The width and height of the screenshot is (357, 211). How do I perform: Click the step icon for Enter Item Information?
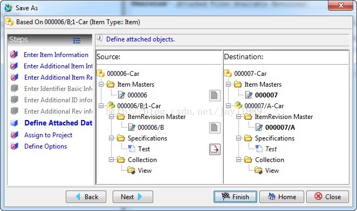click(14, 54)
